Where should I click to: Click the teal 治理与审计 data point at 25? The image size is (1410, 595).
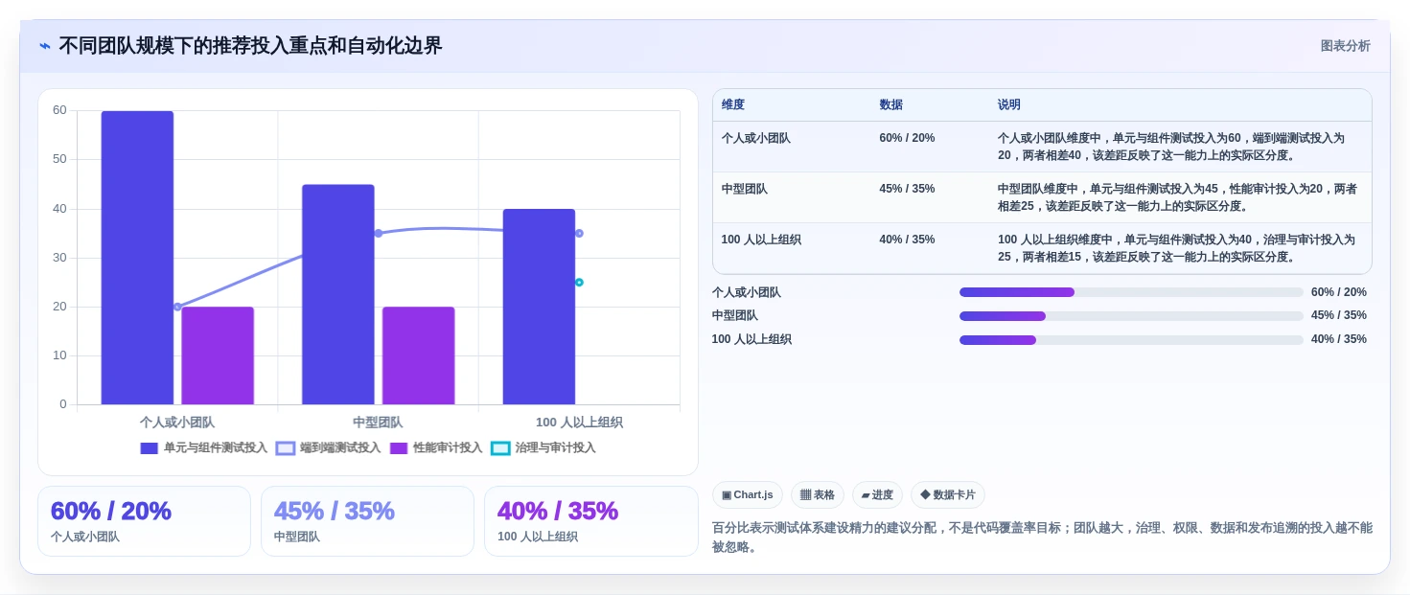579,283
